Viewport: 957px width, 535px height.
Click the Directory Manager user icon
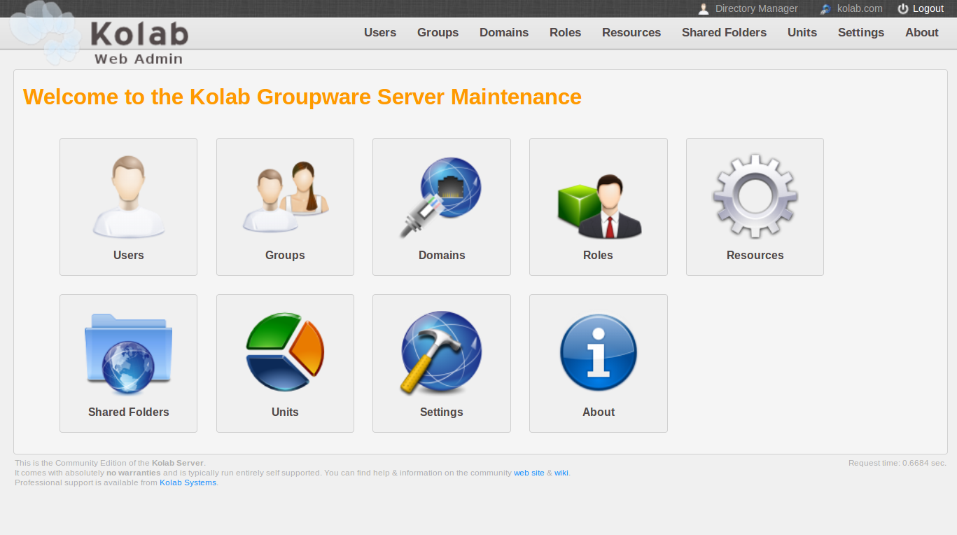704,9
